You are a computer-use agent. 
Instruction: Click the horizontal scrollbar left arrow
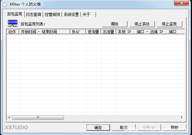point(9,117)
